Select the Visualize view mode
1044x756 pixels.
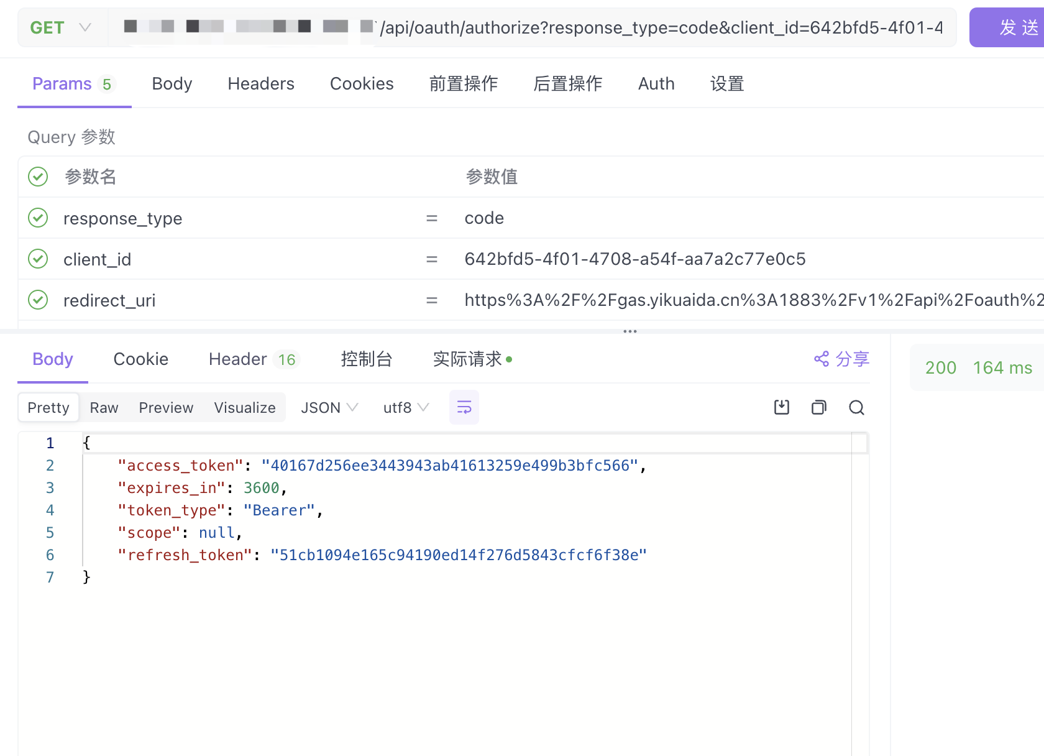245,408
